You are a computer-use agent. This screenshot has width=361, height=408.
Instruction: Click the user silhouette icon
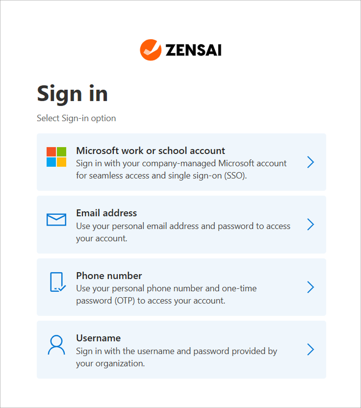[56, 345]
